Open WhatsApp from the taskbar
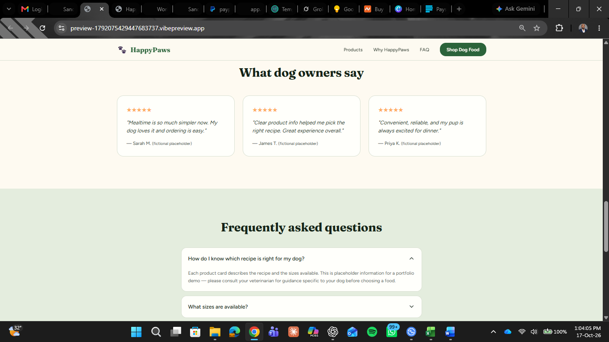The height and width of the screenshot is (342, 609). [x=392, y=332]
